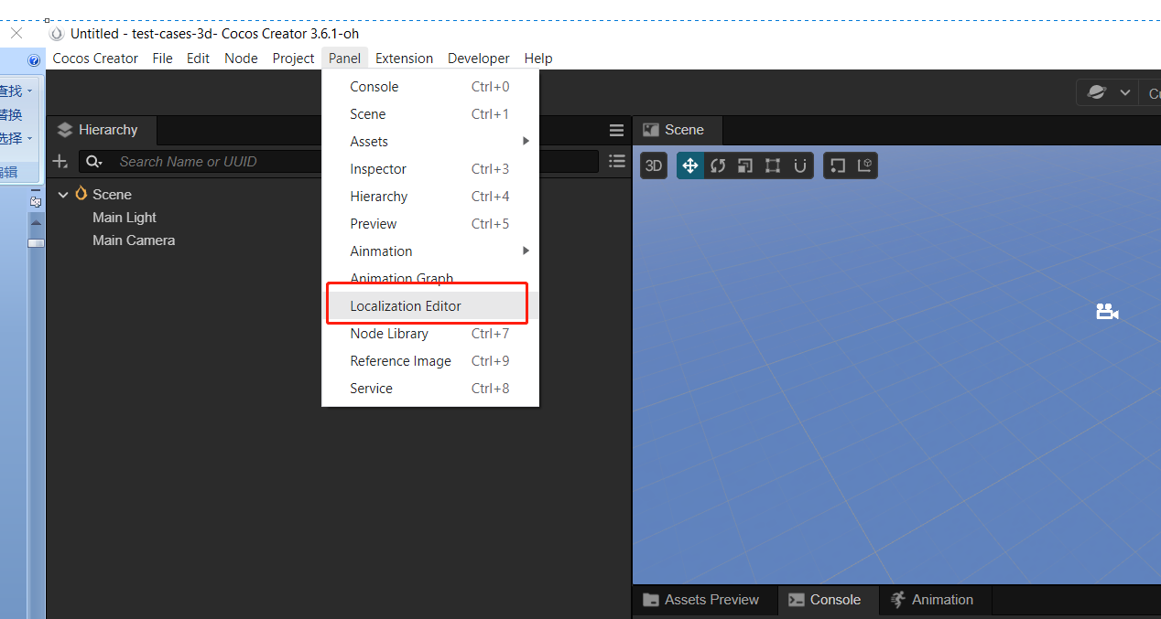Screen dimensions: 1161x619
Task: Choose Animation Graph menu item
Action: [x=430, y=278]
